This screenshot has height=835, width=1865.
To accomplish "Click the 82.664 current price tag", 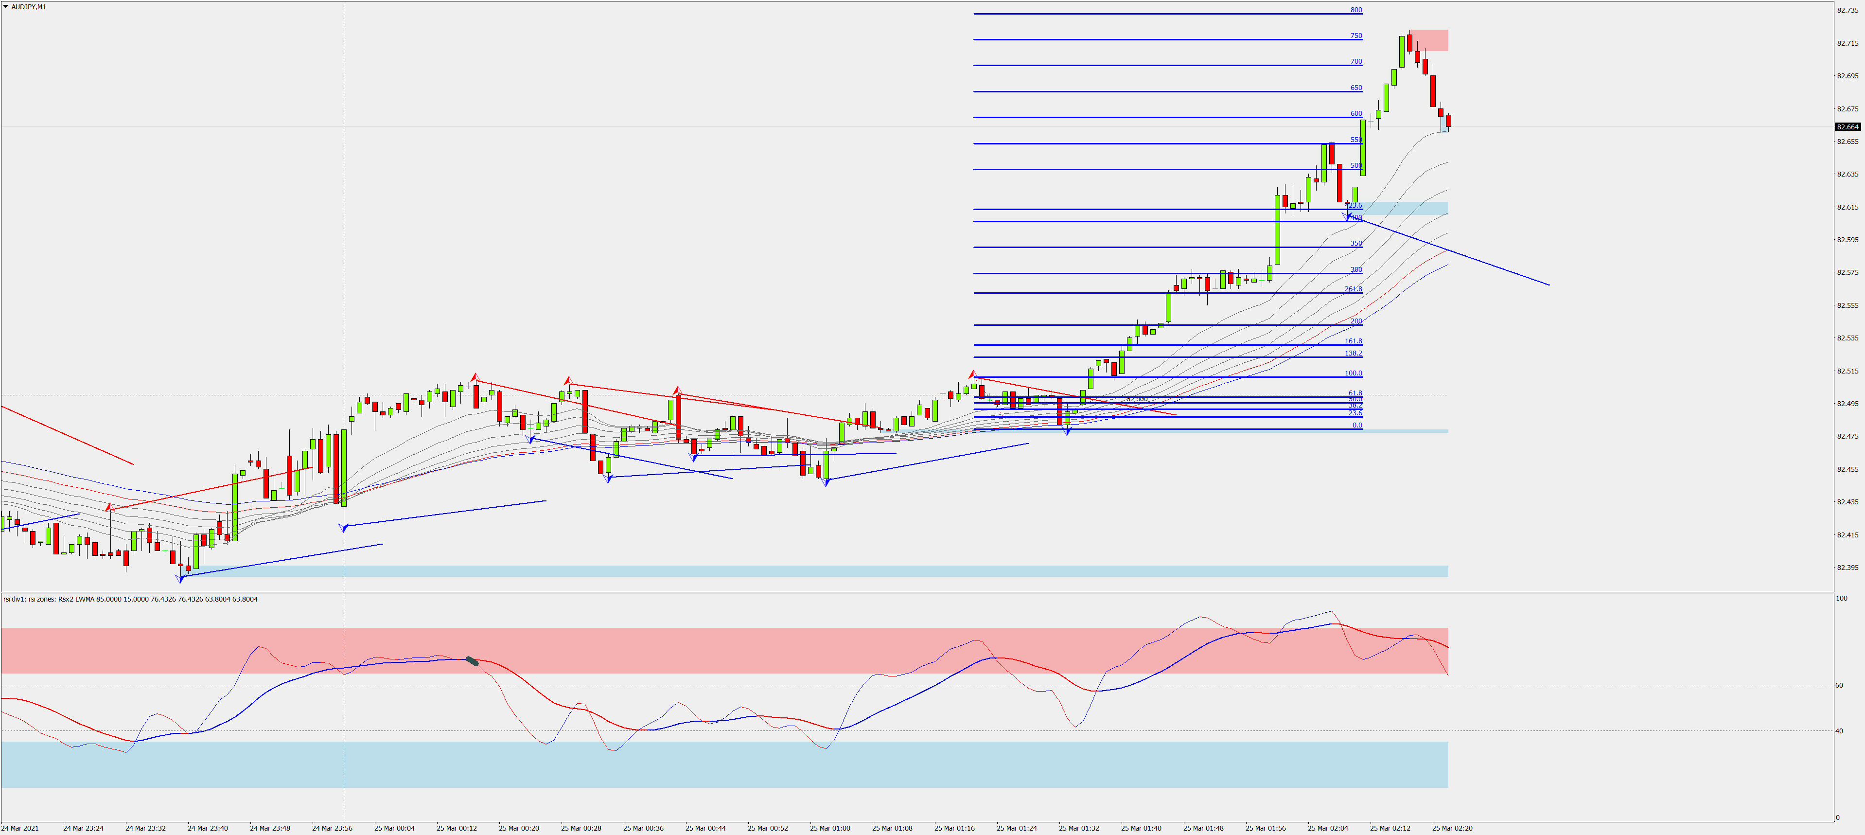I will (1847, 127).
